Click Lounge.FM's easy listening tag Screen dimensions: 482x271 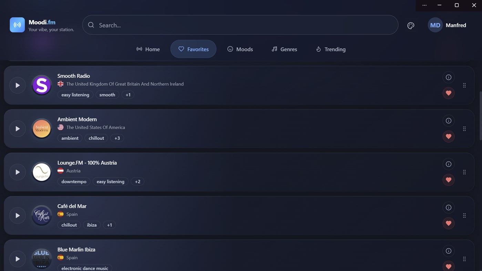[110, 181]
